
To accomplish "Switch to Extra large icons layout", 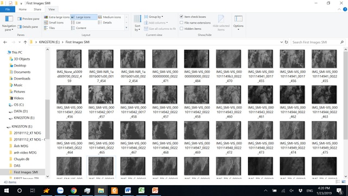I will coord(57,17).
